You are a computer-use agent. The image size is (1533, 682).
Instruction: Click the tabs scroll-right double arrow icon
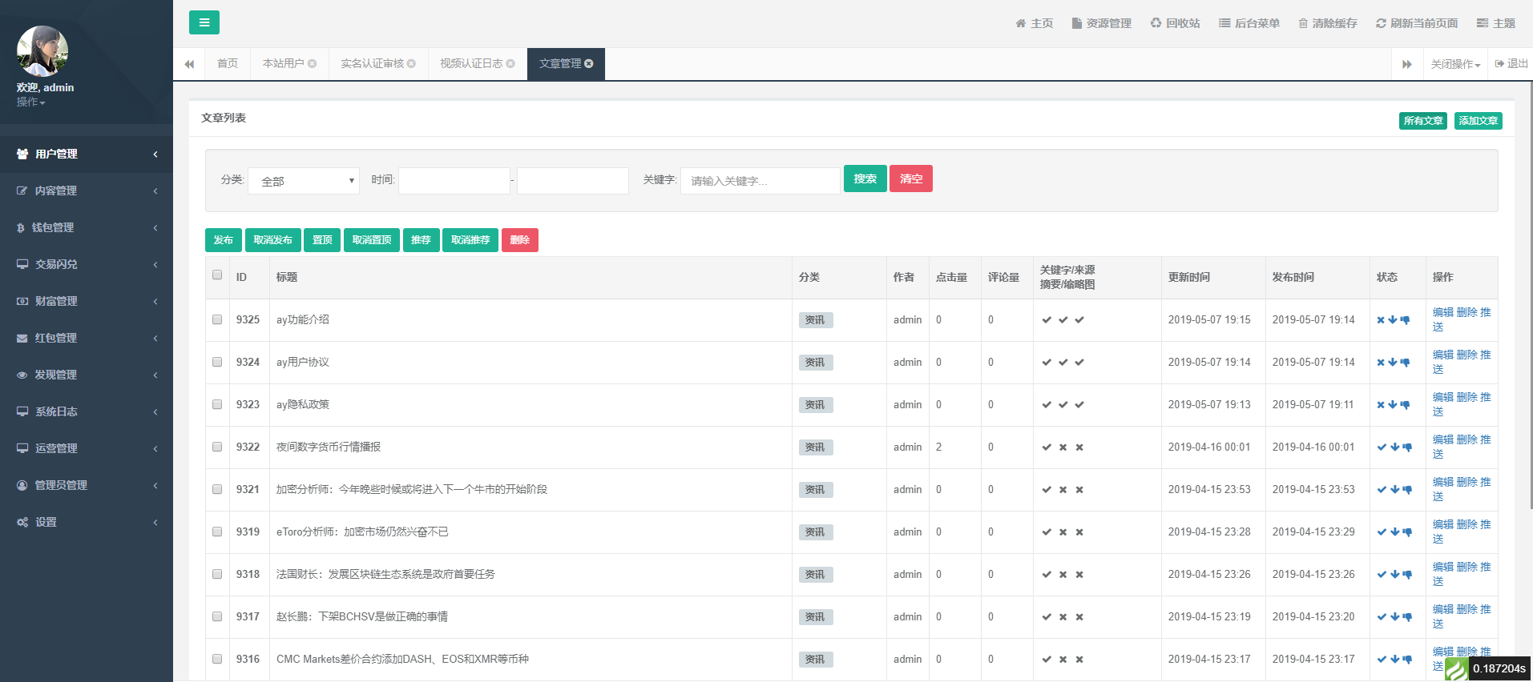tap(1406, 64)
